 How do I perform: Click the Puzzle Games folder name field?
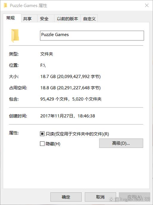[92, 36]
